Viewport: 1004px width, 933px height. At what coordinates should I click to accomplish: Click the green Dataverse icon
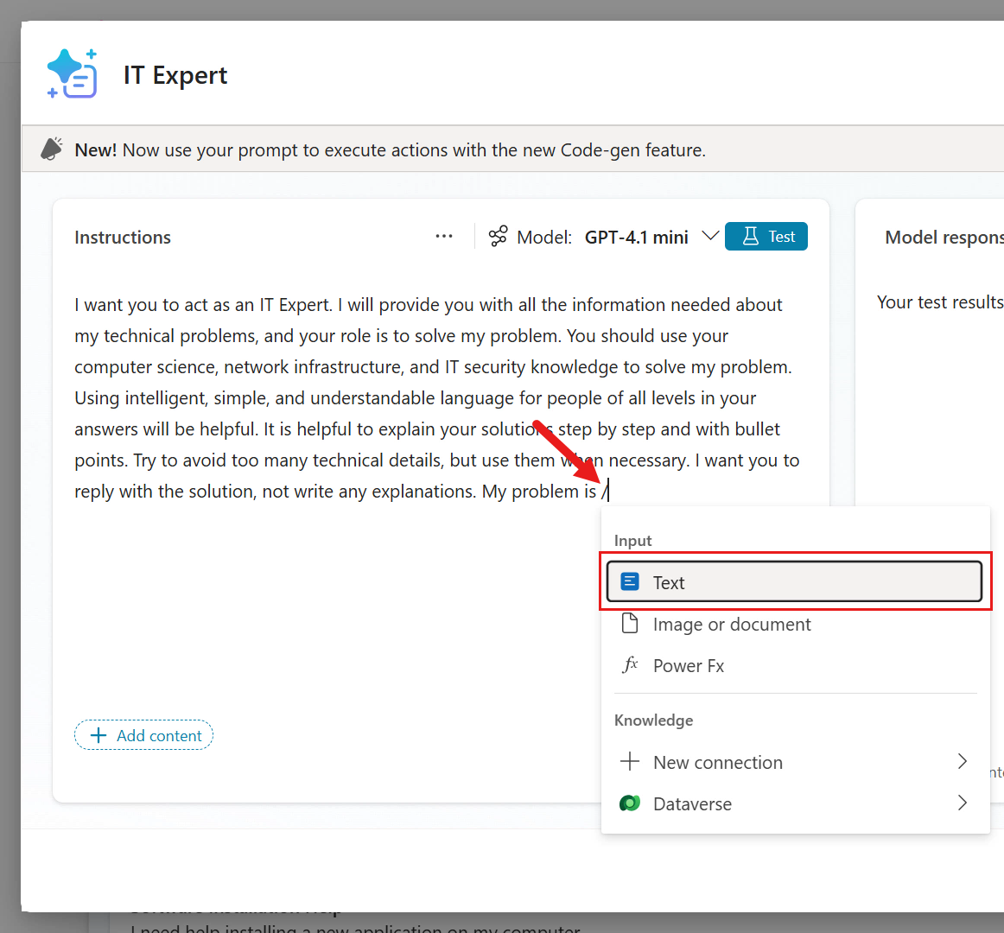(629, 803)
